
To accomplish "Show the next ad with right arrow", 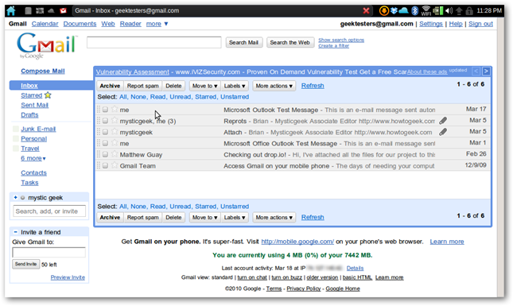I will (x=486, y=71).
